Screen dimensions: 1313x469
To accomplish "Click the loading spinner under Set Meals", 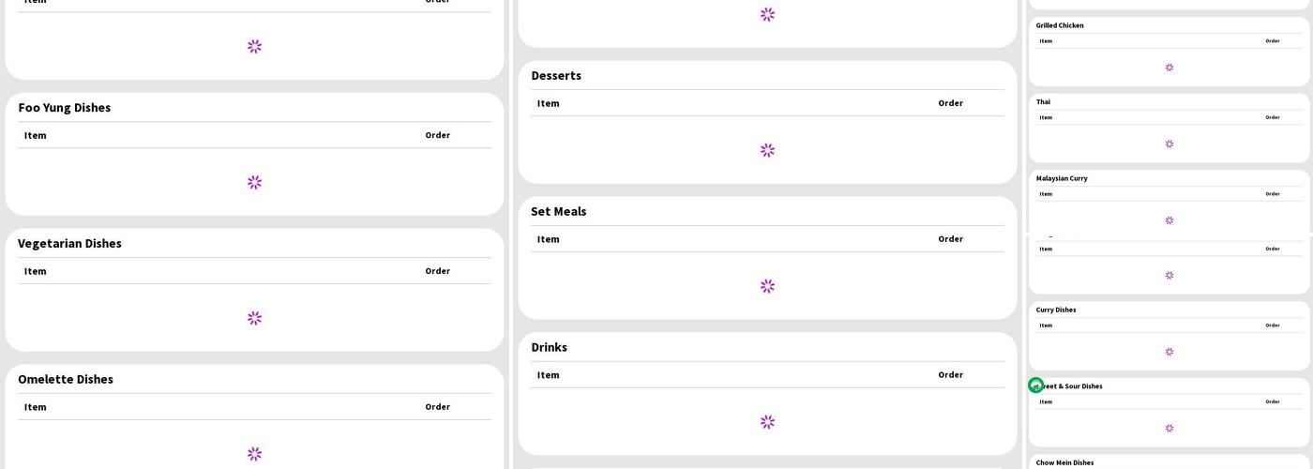I will pos(767,286).
